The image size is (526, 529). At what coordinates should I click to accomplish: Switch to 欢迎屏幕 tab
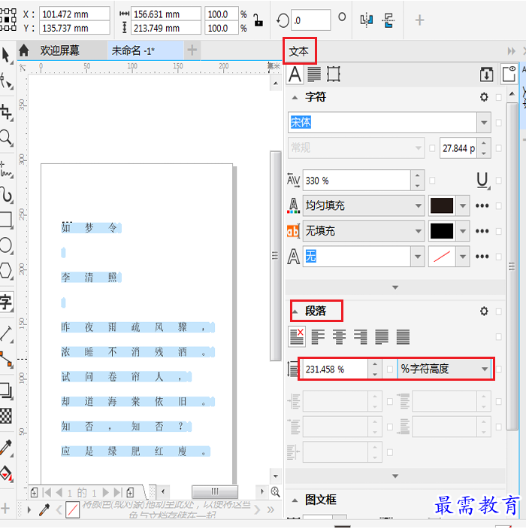click(x=60, y=50)
